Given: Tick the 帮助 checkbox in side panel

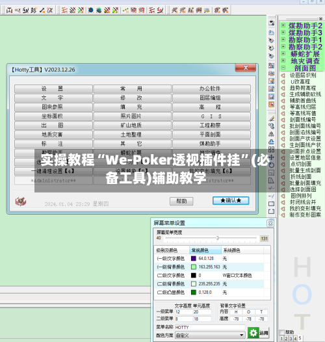Looking at the screenshot, I should point(282,332).
